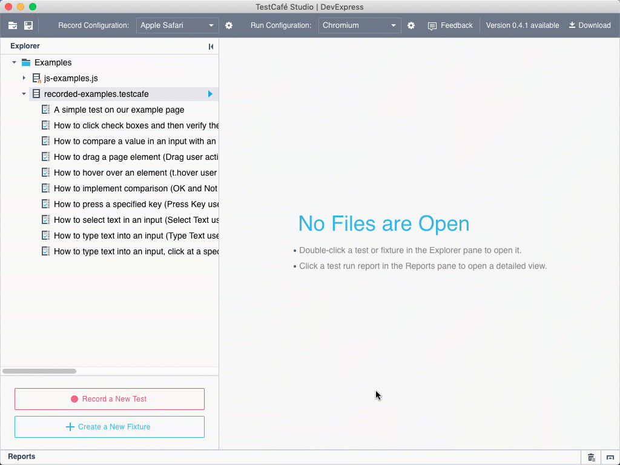The width and height of the screenshot is (620, 465).
Task: Collapse the Explorer panel
Action: click(x=211, y=47)
